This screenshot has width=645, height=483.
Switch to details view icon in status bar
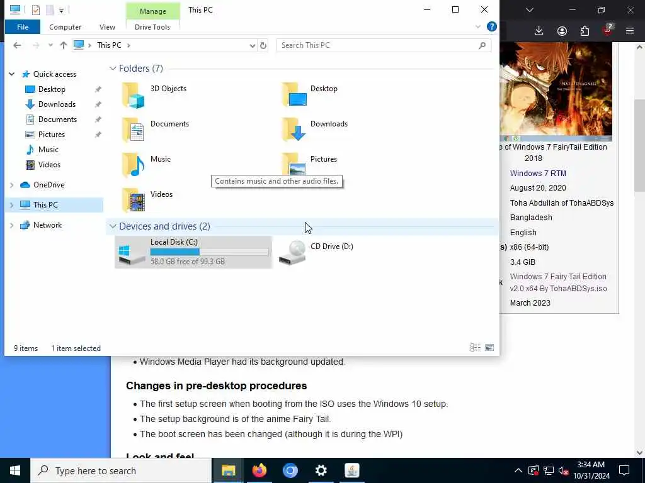476,347
